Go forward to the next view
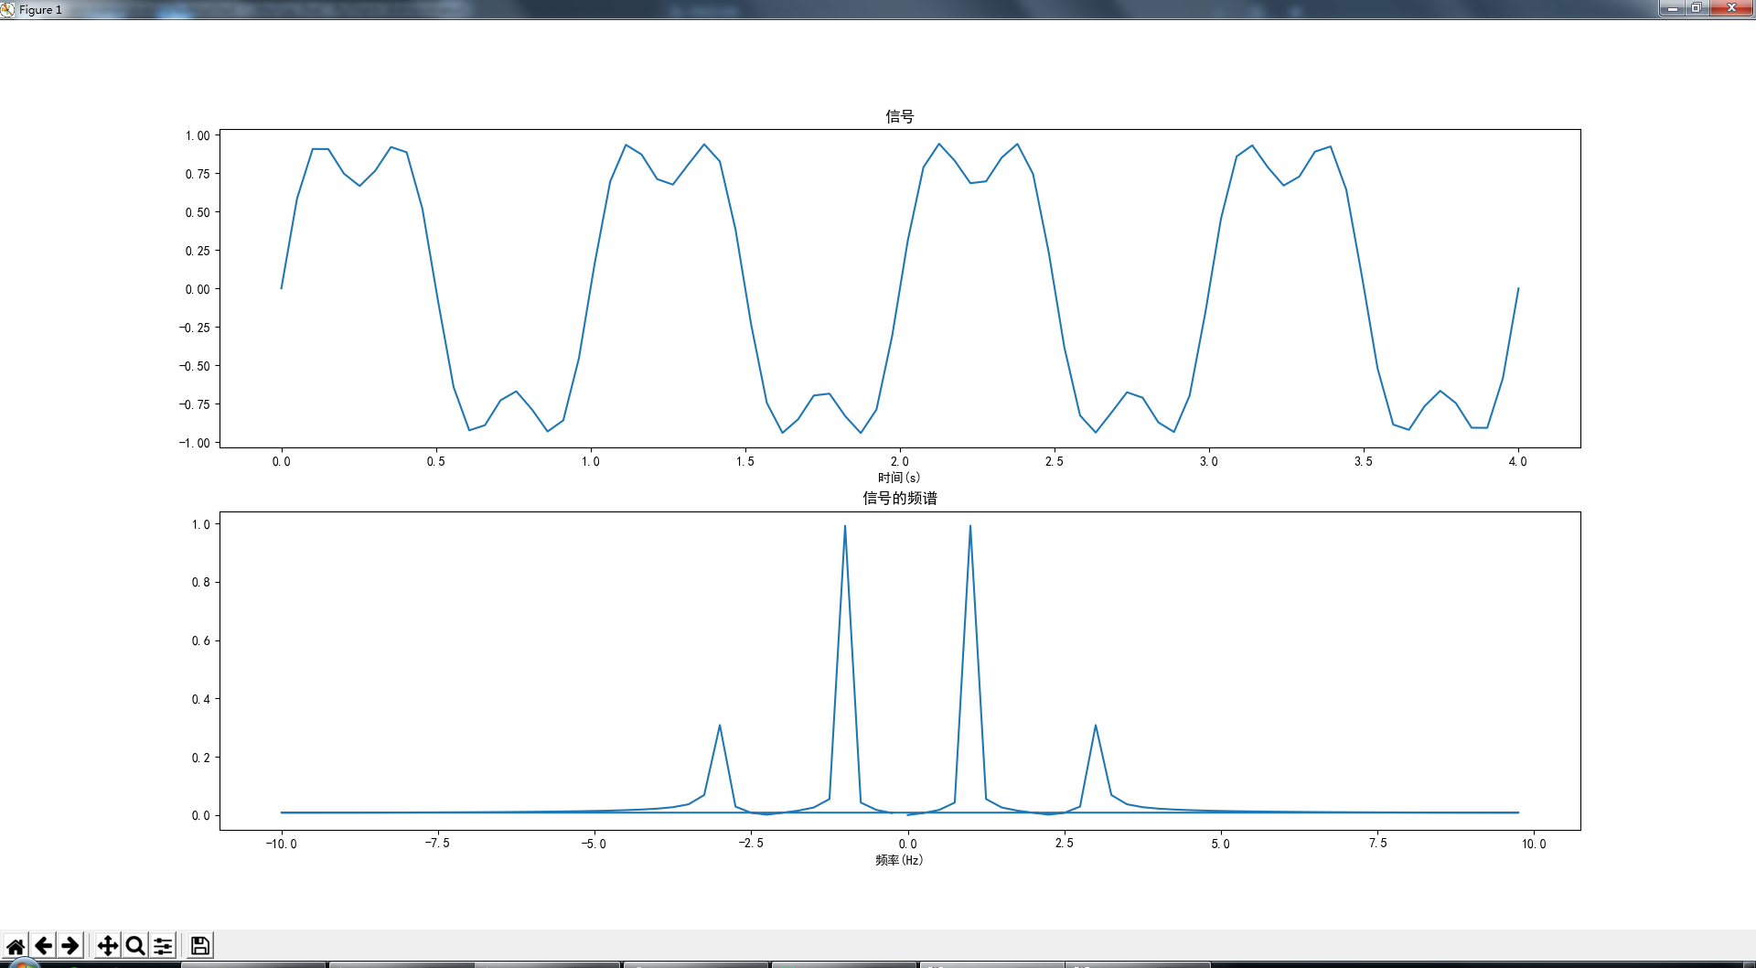The image size is (1756, 968). [x=70, y=945]
